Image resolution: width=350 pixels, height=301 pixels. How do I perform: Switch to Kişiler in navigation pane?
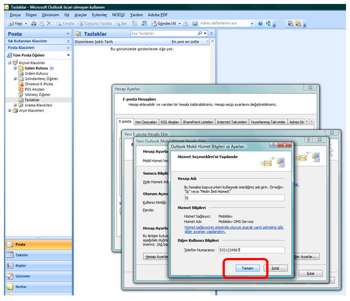pyautogui.click(x=39, y=265)
